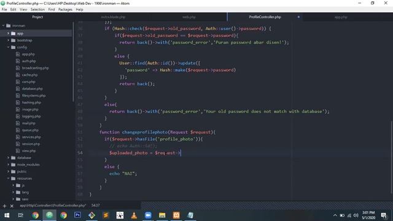Show hidden system tray icons
Viewport: 393px width, 221px height.
(335, 215)
